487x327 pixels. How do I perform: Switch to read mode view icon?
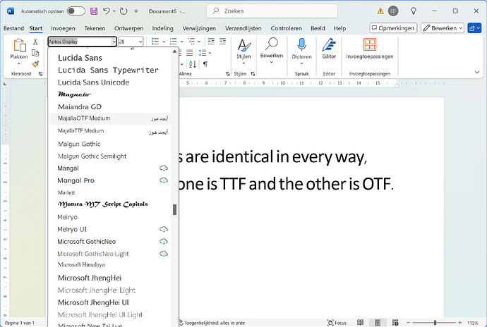[x=360, y=323]
